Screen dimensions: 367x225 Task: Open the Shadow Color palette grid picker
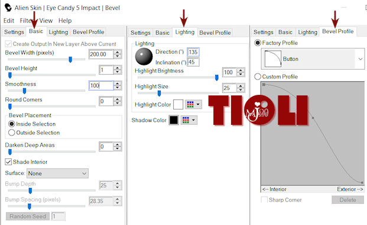(189, 120)
